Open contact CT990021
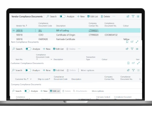The width and height of the screenshot is (152, 114). [94, 31]
